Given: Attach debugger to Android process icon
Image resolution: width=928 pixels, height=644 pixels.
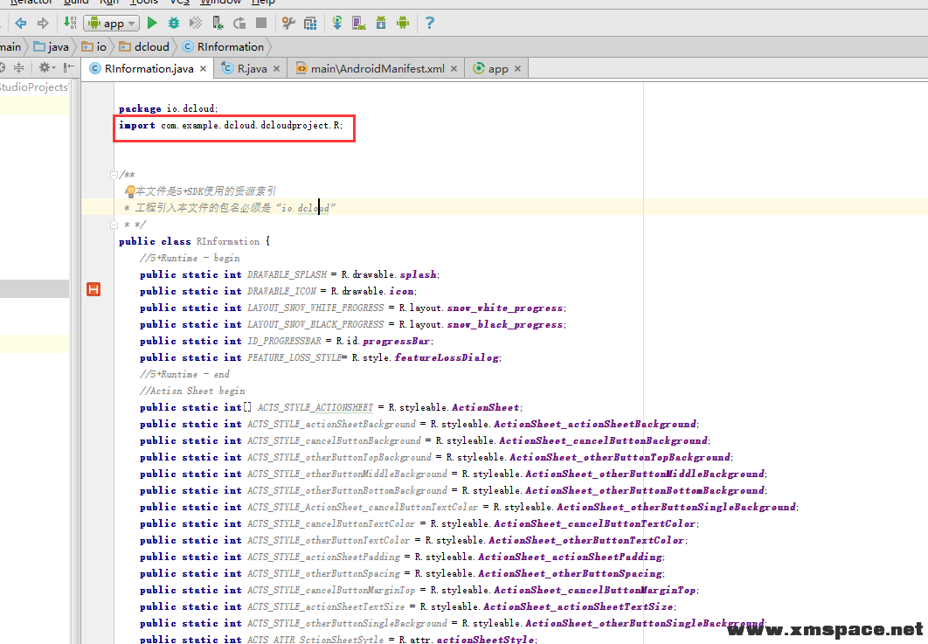Looking at the screenshot, I should coord(218,23).
